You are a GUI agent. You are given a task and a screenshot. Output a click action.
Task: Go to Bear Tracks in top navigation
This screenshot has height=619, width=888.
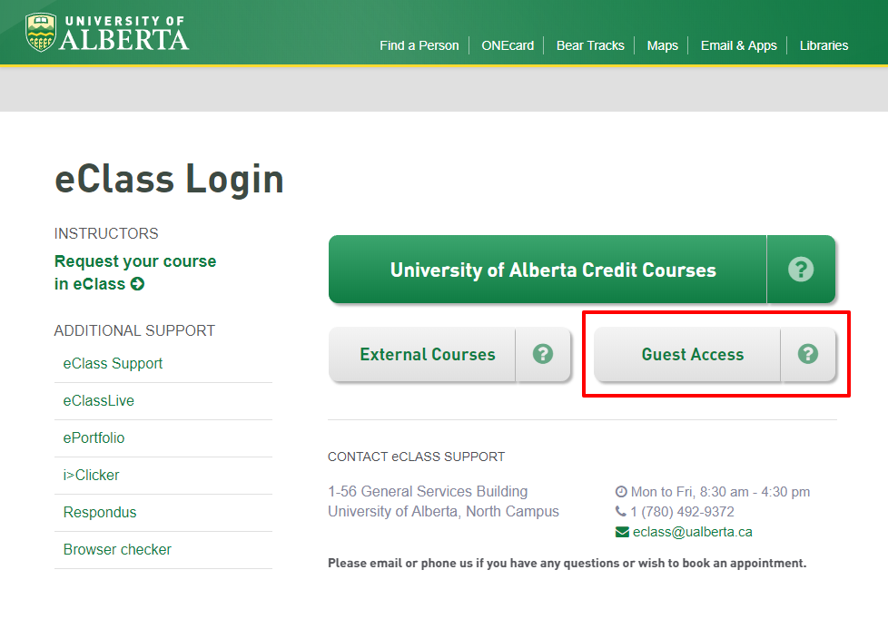590,45
